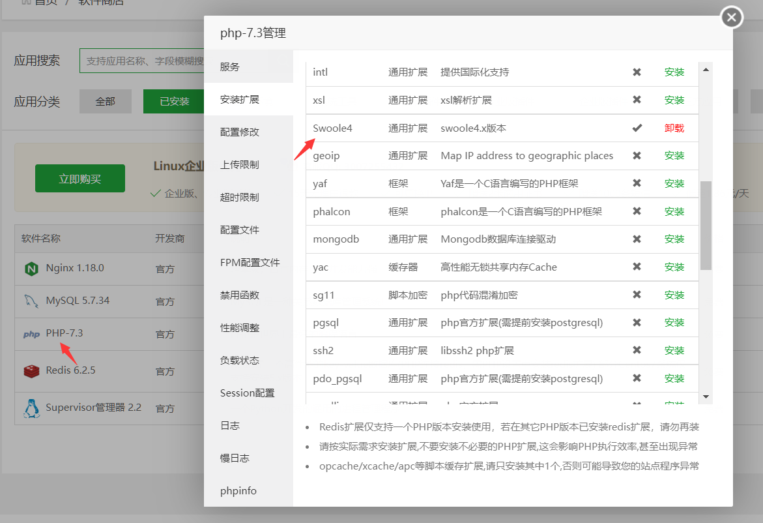763x523 pixels.
Task: Install the intl extension
Action: (x=674, y=72)
